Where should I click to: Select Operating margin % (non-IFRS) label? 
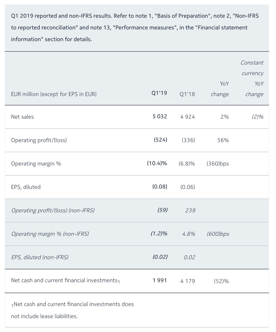pyautogui.click(x=50, y=234)
